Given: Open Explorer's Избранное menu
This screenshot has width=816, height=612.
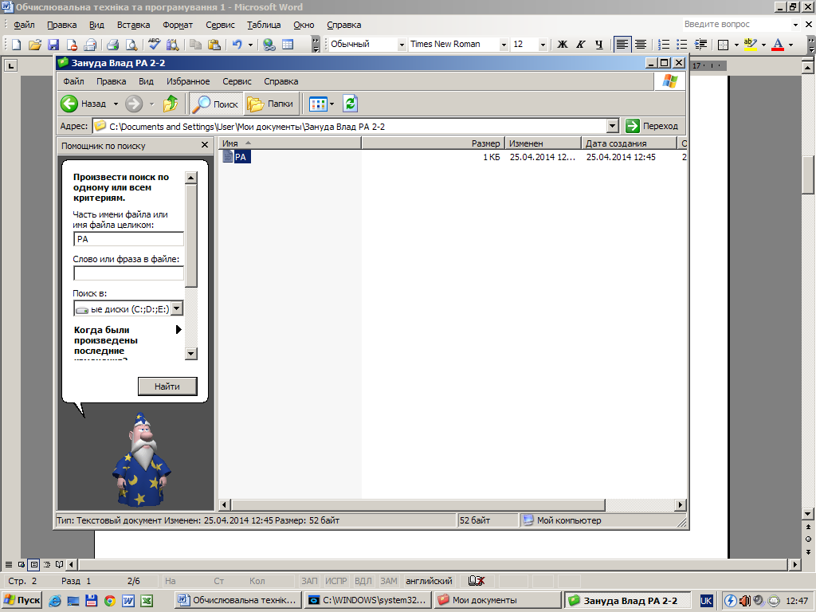Looking at the screenshot, I should [188, 81].
